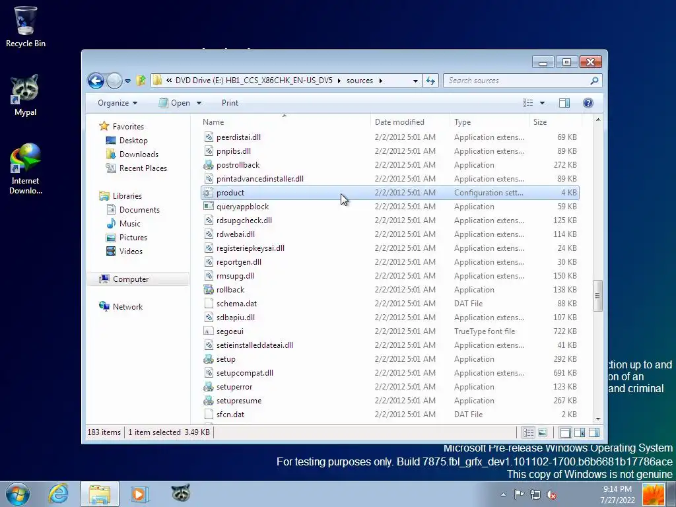Viewport: 676px width, 507px height.
Task: Click the printadvancedinstaller.dll file name
Action: click(260, 179)
